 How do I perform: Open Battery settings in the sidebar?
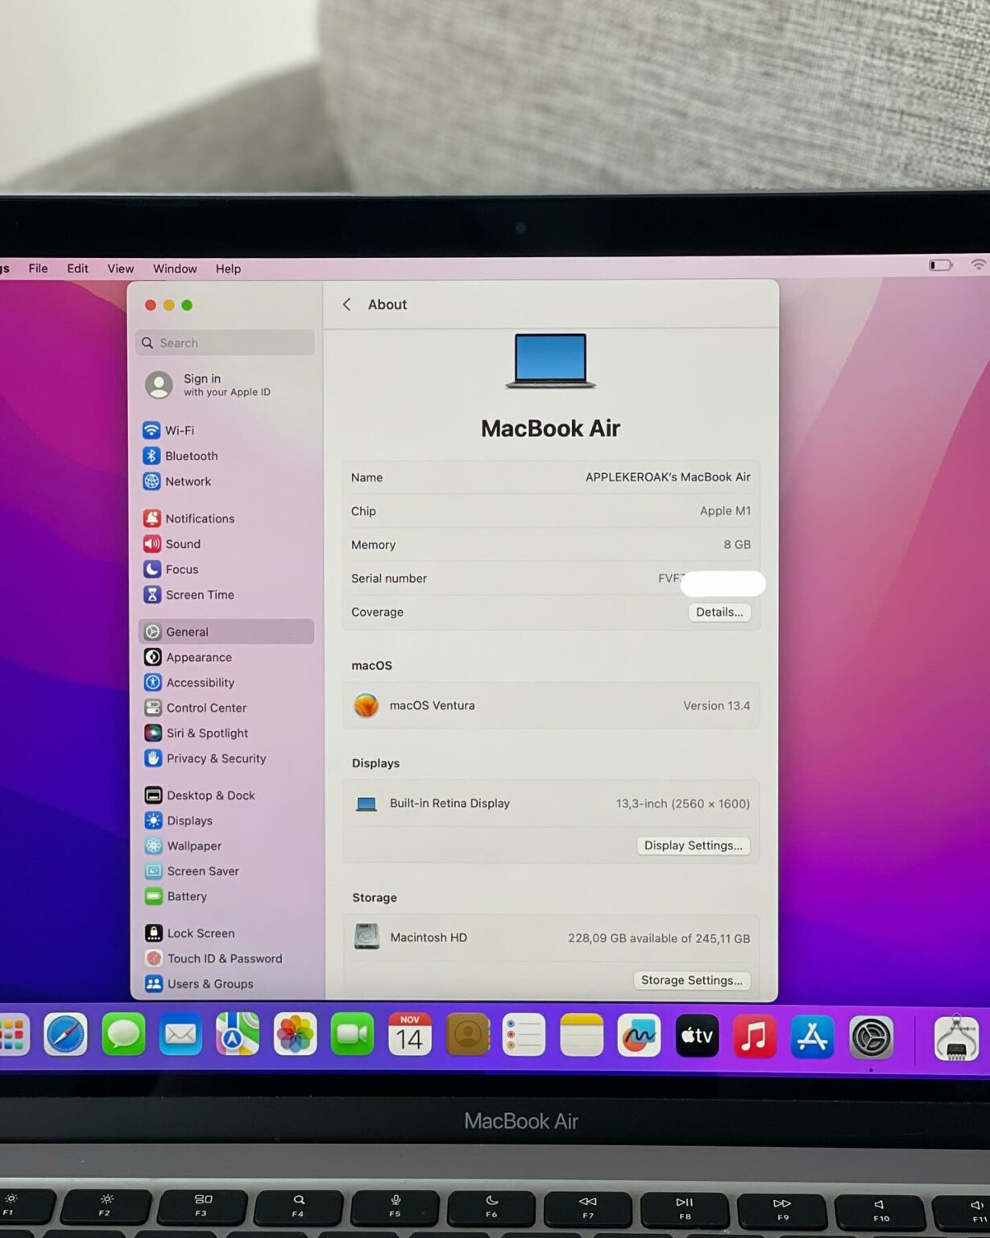click(187, 896)
